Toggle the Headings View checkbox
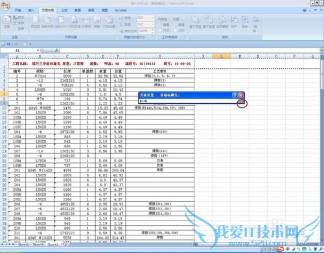This screenshot has height=253, width=324. coord(176,25)
